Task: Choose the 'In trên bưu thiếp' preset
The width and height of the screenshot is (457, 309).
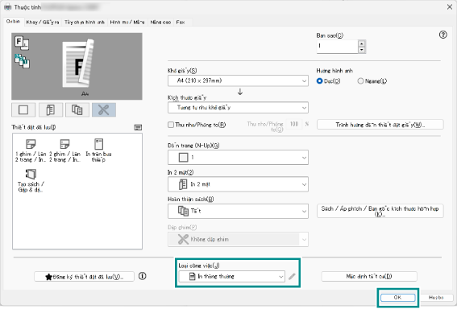Action: (98, 150)
